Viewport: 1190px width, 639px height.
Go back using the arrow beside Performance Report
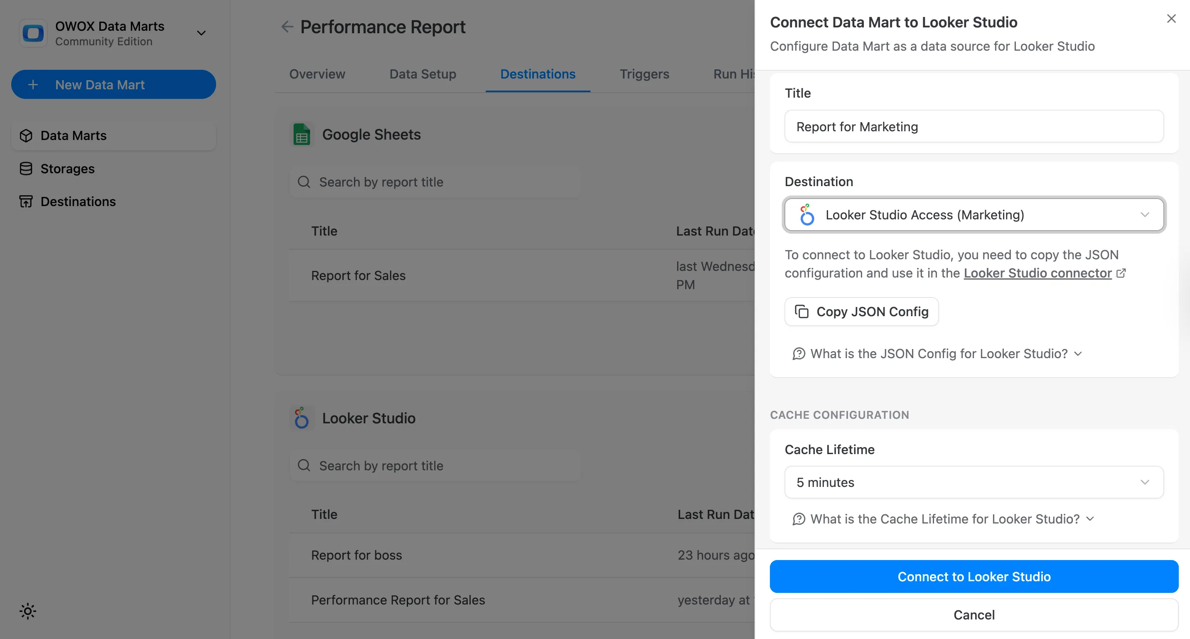pos(288,27)
